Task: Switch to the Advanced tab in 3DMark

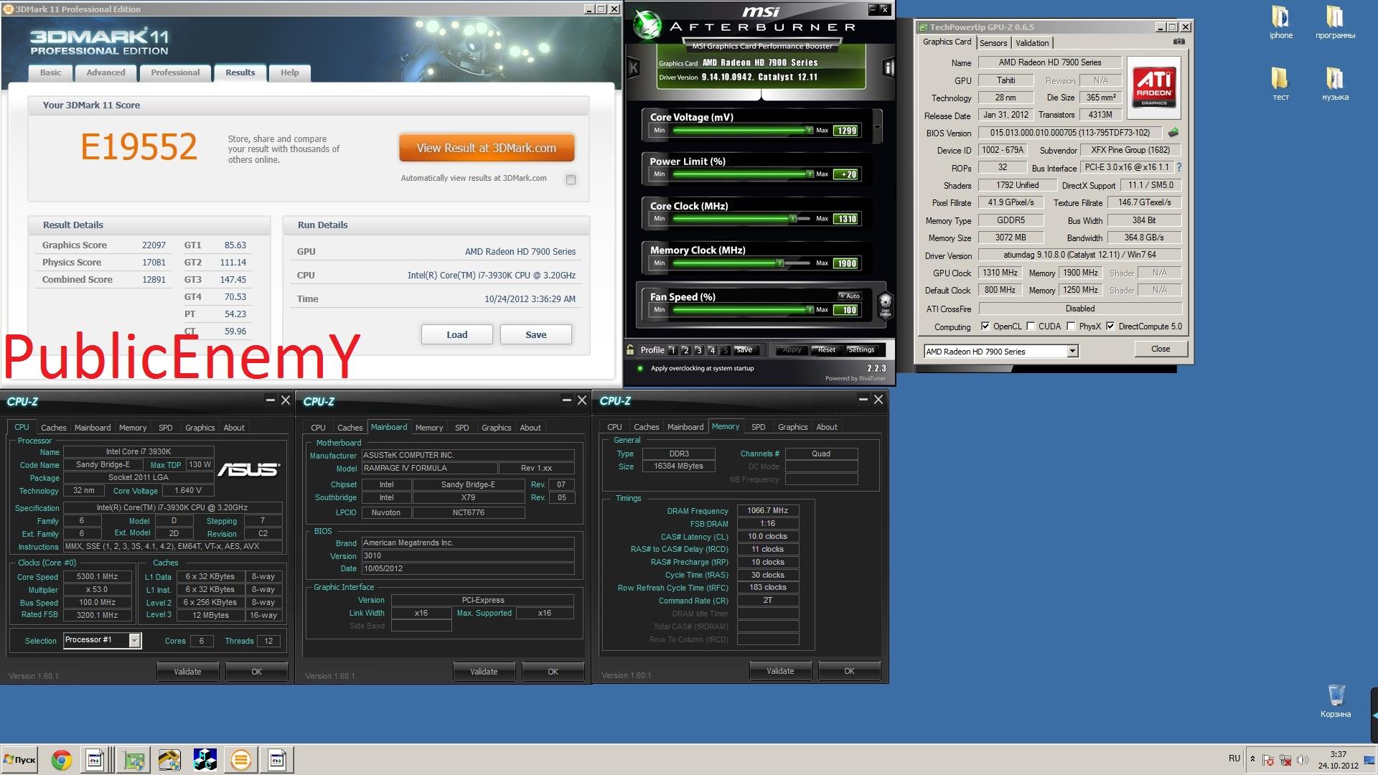Action: [x=106, y=72]
